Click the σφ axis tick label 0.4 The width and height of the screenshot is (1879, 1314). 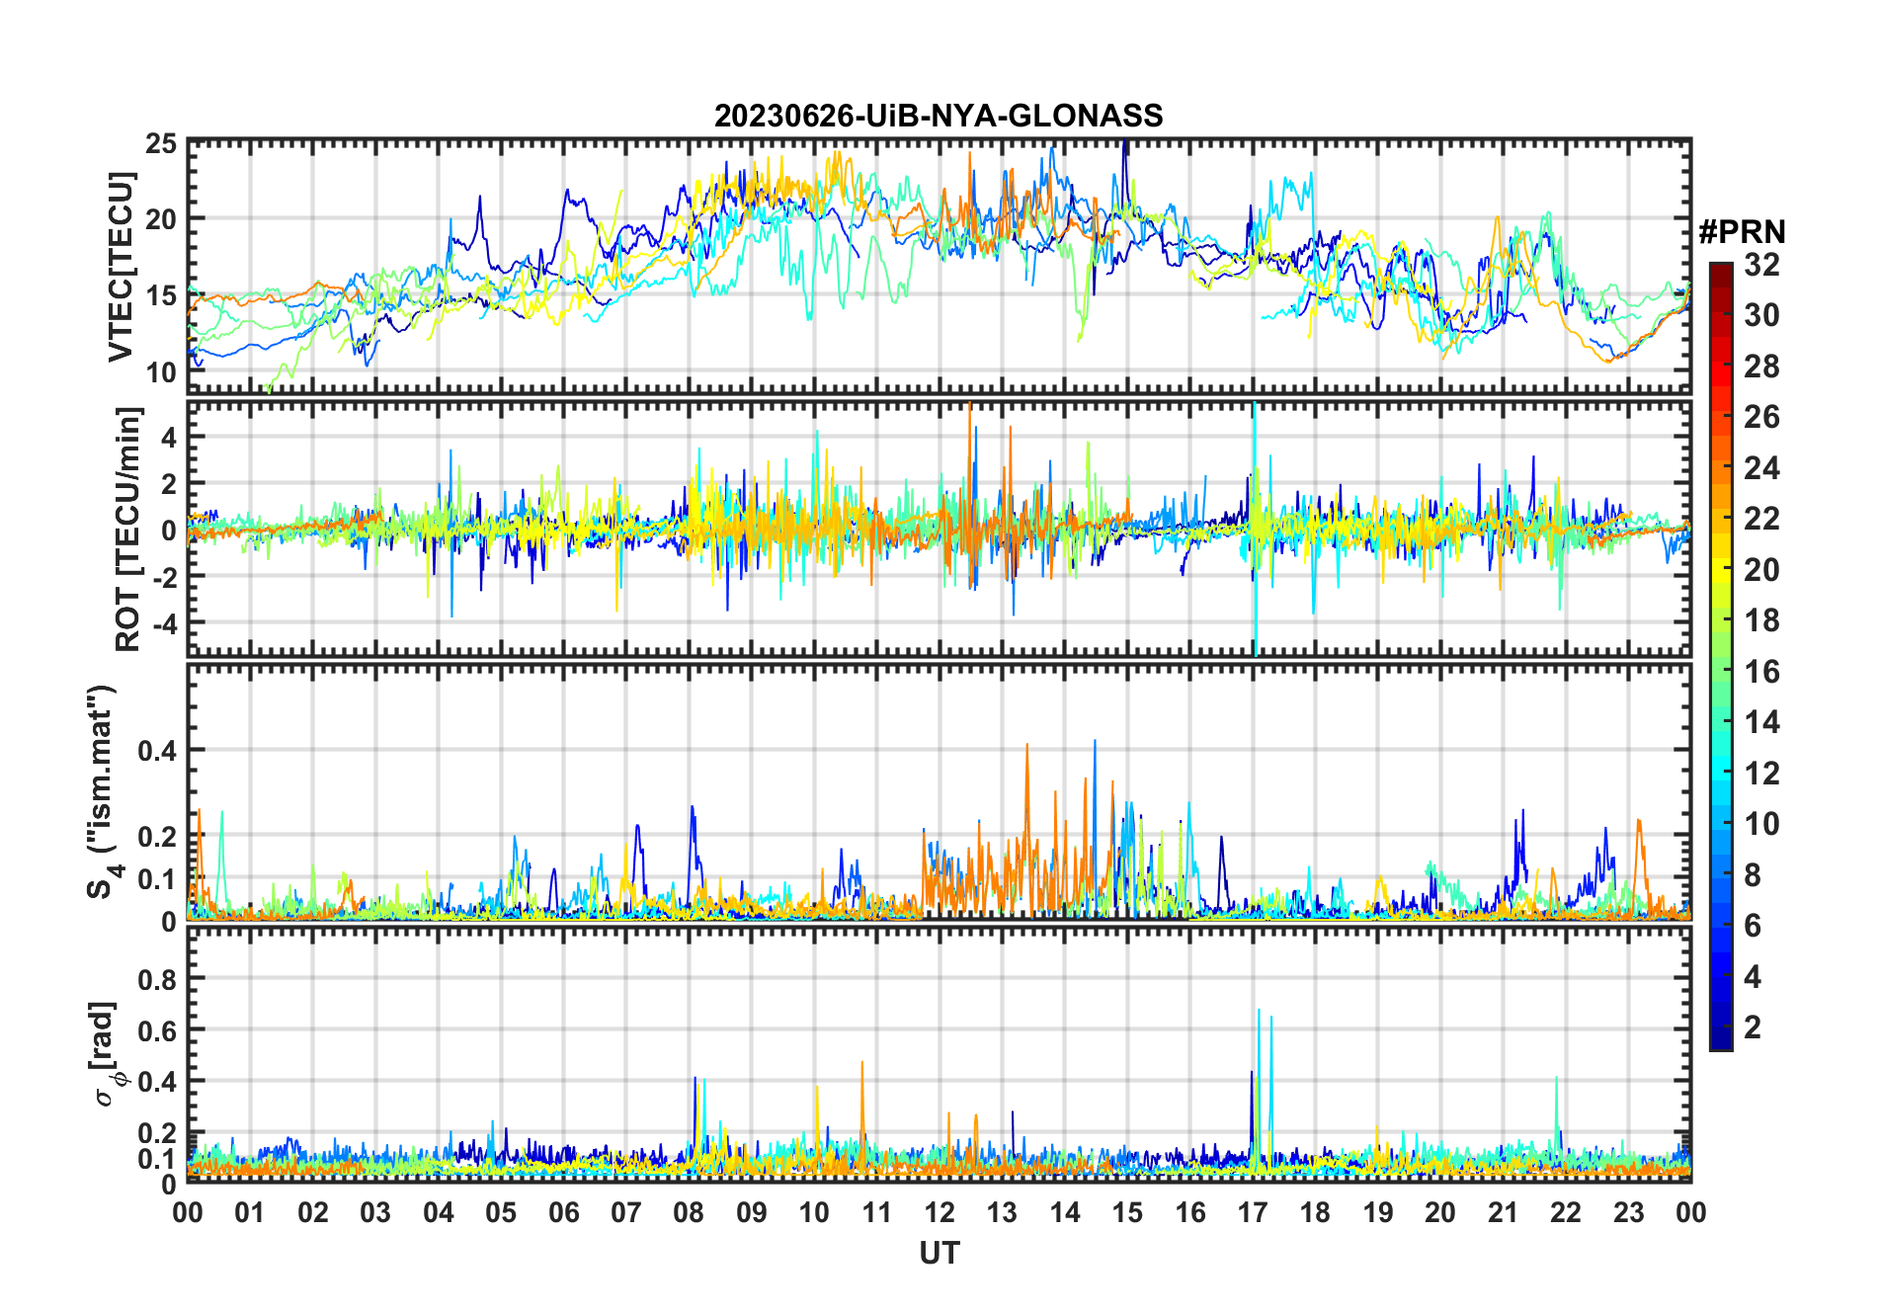point(158,1082)
